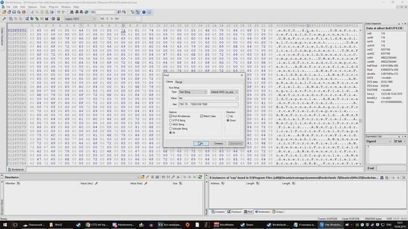Select Borderlands document tab below hex view
This screenshot has height=229, width=408.
(16, 170)
